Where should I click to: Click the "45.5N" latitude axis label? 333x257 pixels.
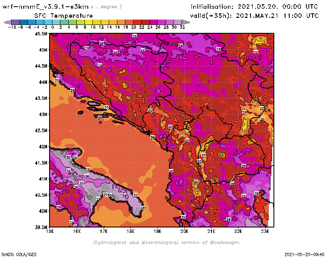click(x=41, y=34)
